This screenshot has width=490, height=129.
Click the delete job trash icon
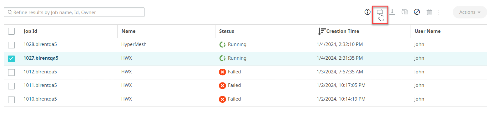[429, 12]
